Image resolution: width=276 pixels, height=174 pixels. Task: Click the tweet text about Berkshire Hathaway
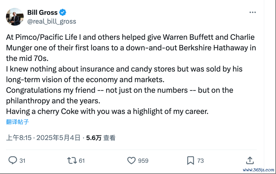[131, 74]
